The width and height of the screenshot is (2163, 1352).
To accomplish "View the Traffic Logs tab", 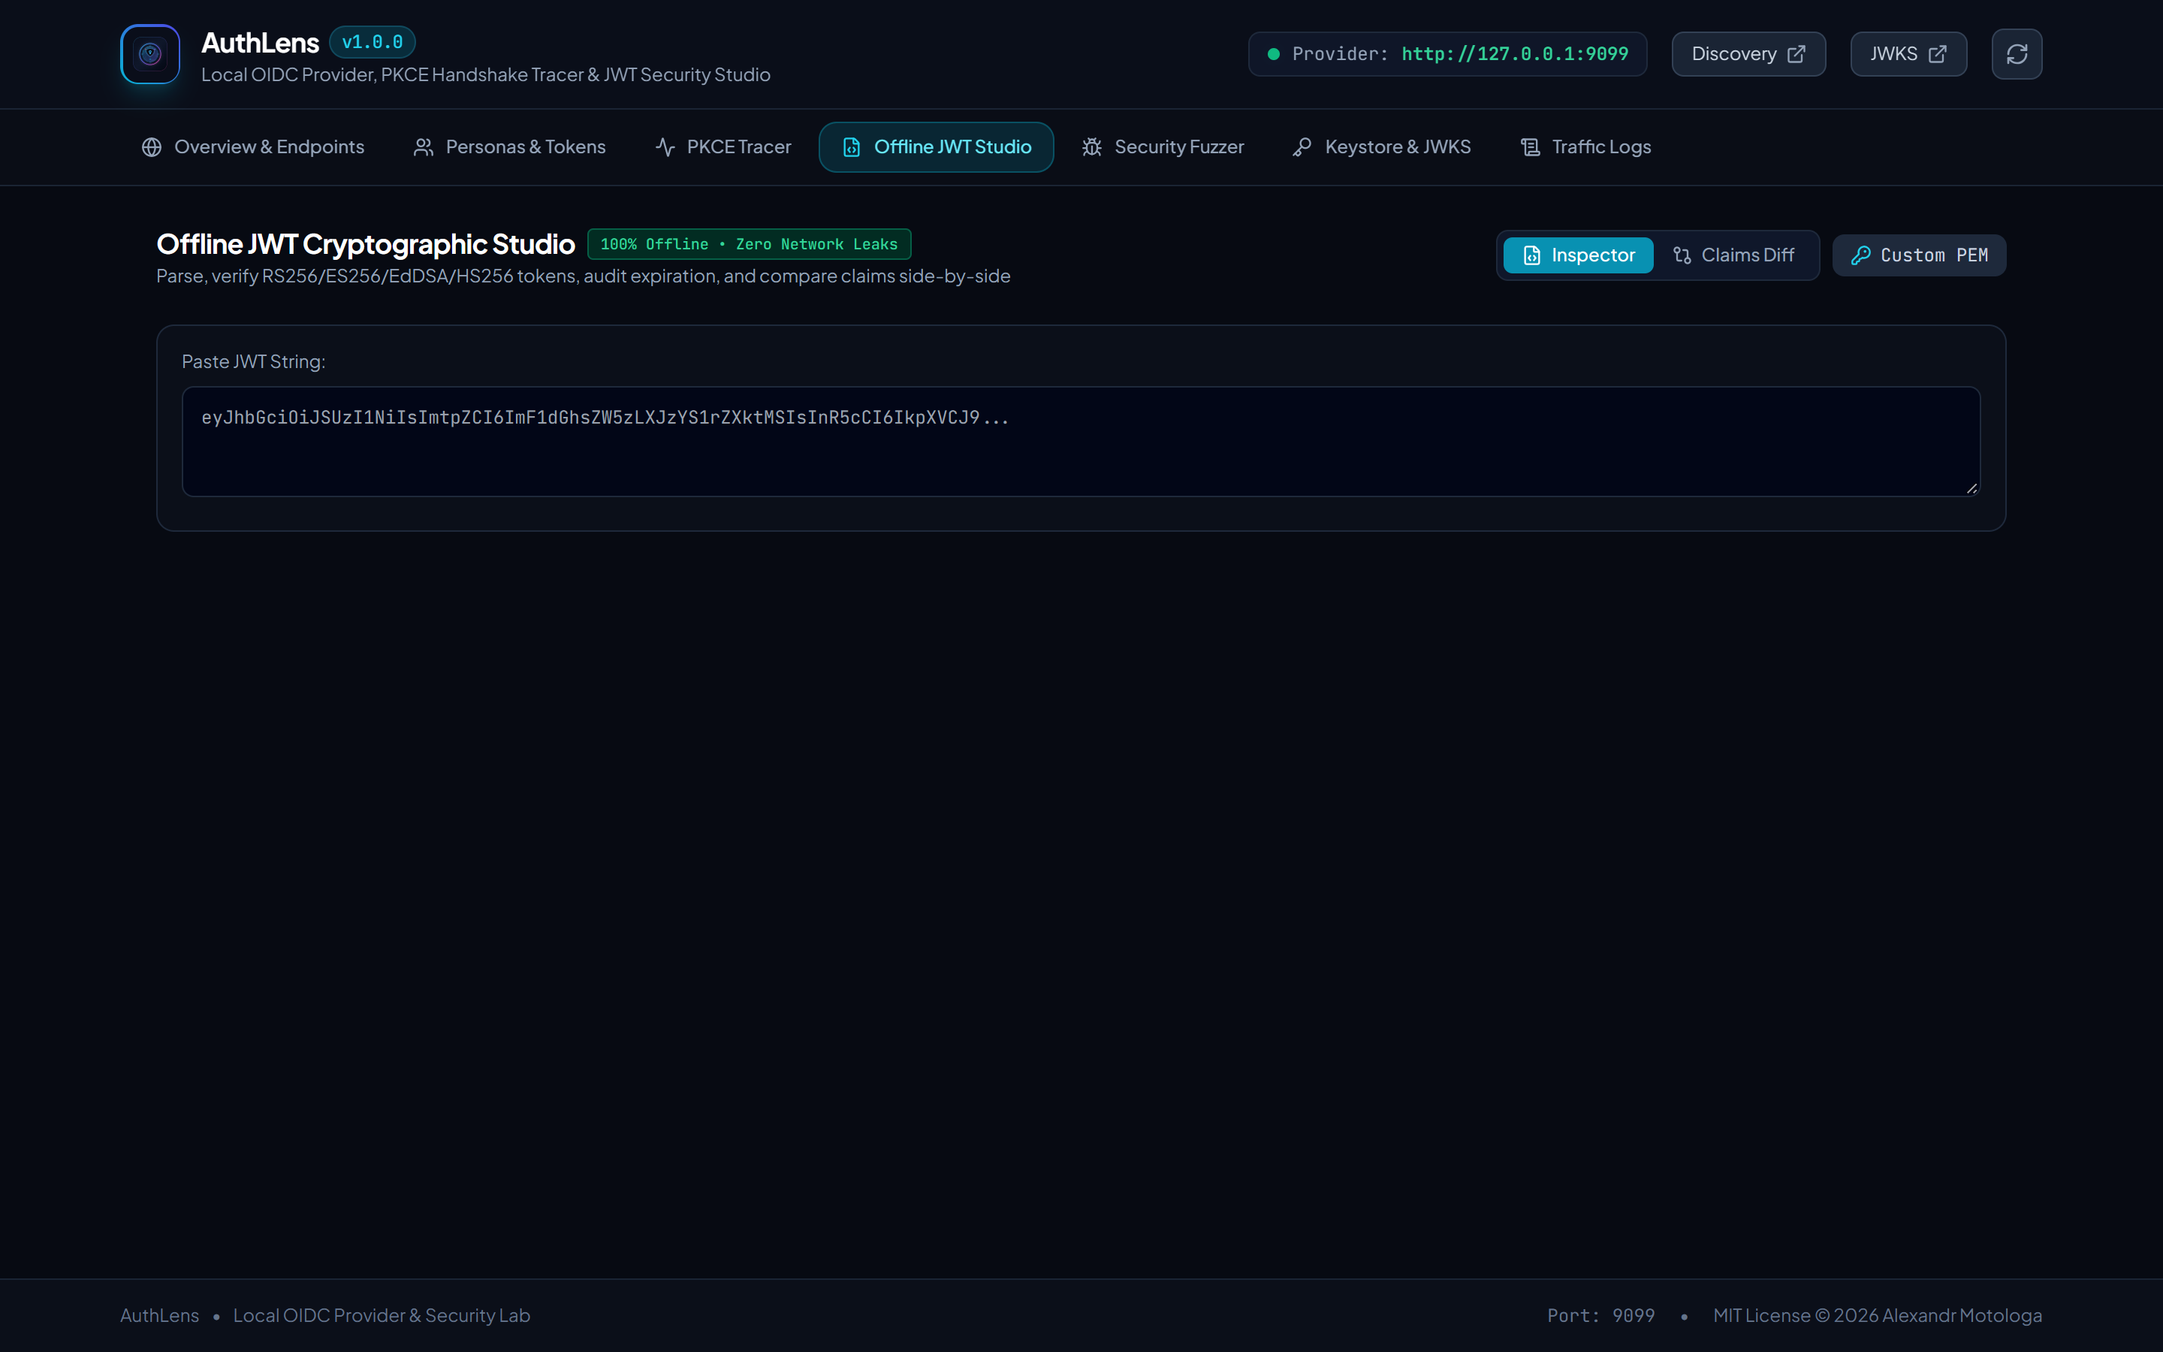I will click(1585, 146).
